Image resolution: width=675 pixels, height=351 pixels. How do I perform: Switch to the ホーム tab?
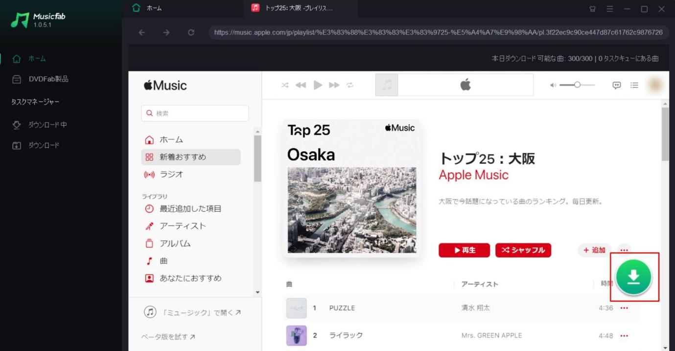tap(147, 8)
